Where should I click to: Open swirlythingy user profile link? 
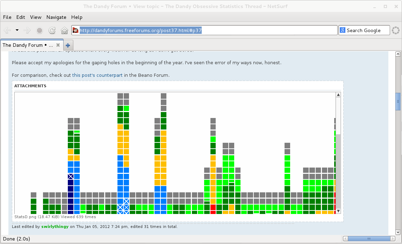(55, 227)
